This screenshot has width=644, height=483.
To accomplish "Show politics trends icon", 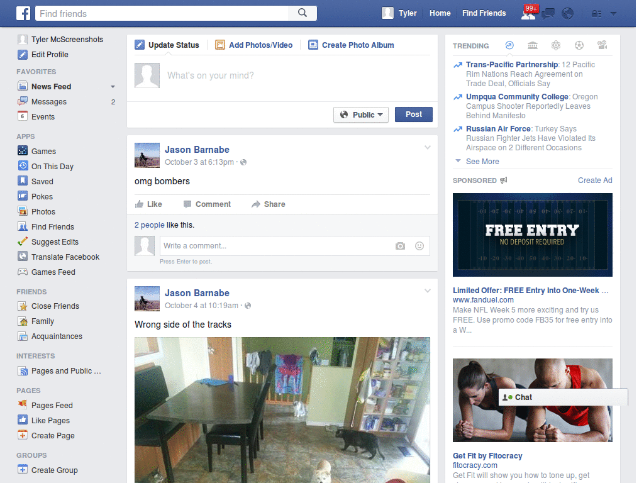I will point(533,45).
